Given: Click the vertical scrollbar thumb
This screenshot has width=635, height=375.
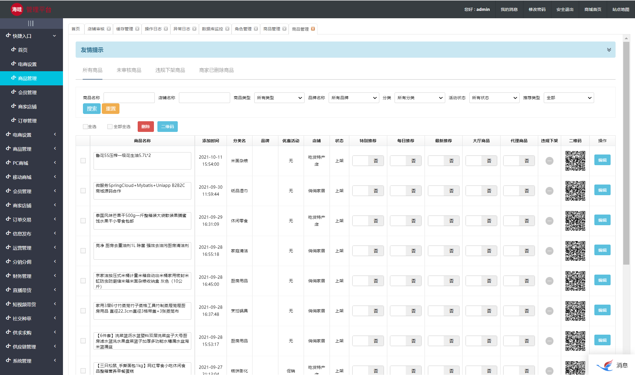Looking at the screenshot, I should [x=626, y=153].
